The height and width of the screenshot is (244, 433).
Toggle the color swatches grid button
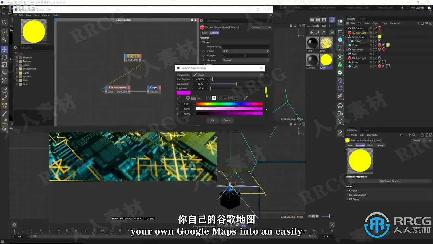point(236,98)
